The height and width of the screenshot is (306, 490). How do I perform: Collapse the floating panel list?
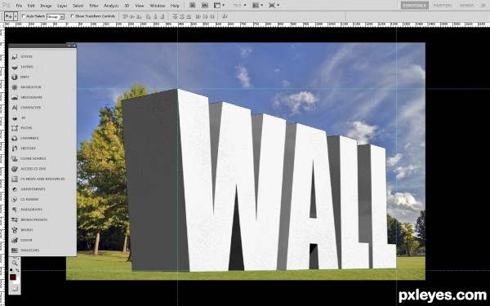[x=69, y=46]
